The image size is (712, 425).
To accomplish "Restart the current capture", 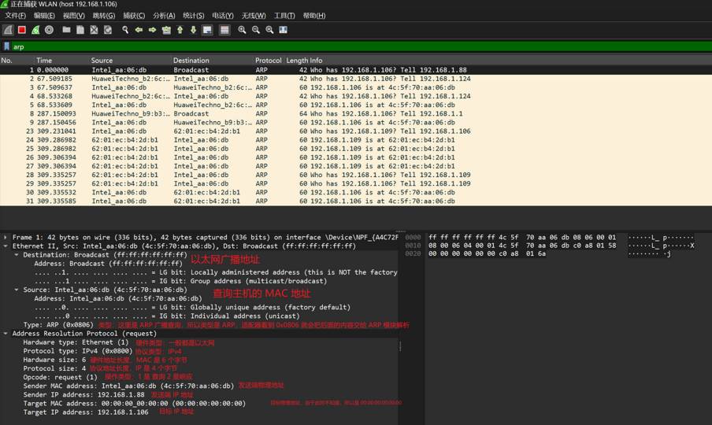I will [x=35, y=30].
